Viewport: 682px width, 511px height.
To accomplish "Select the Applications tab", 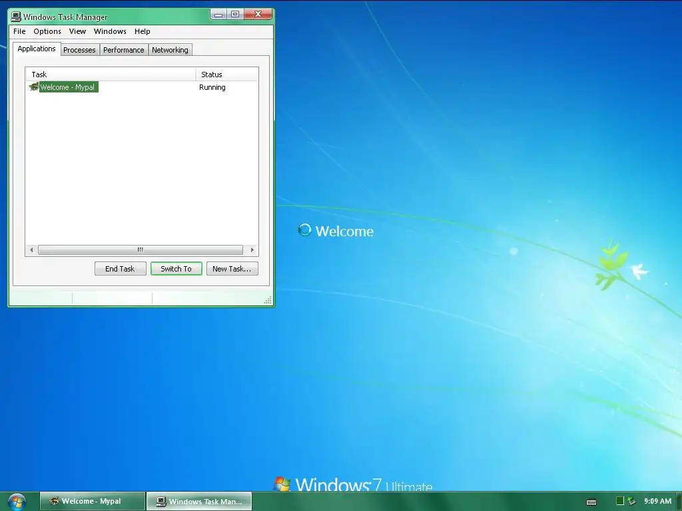I will point(37,49).
